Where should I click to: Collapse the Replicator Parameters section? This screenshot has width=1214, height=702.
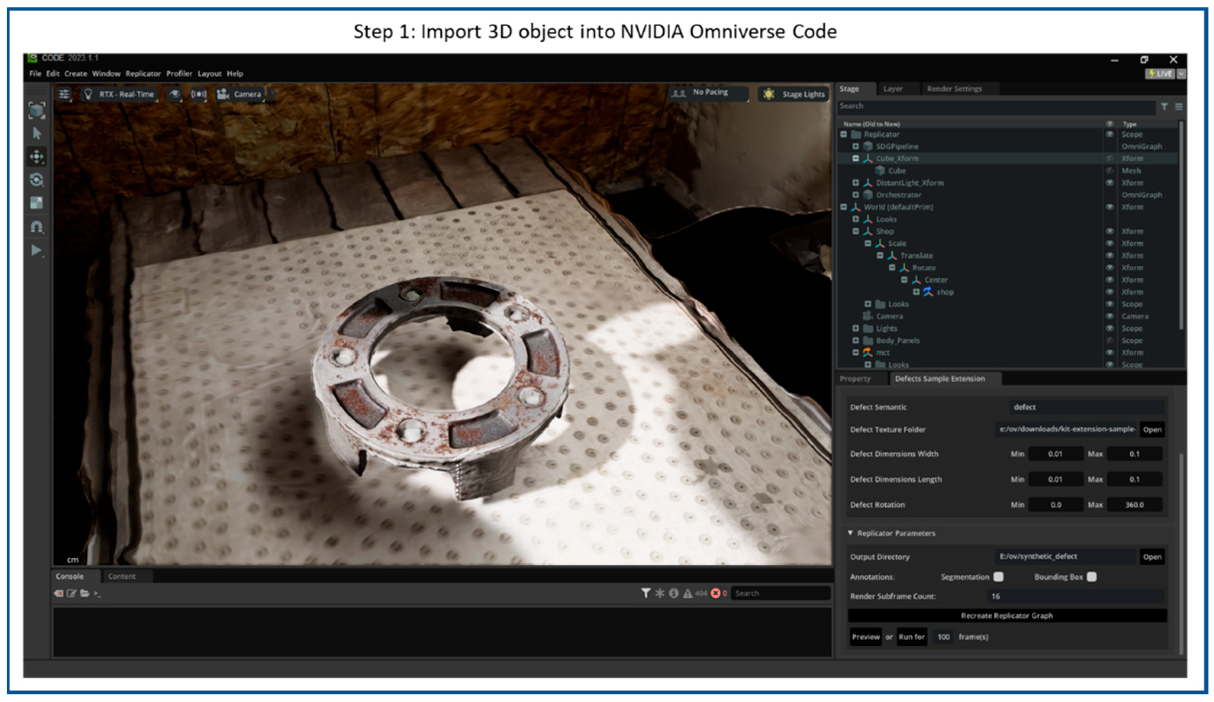click(x=850, y=533)
